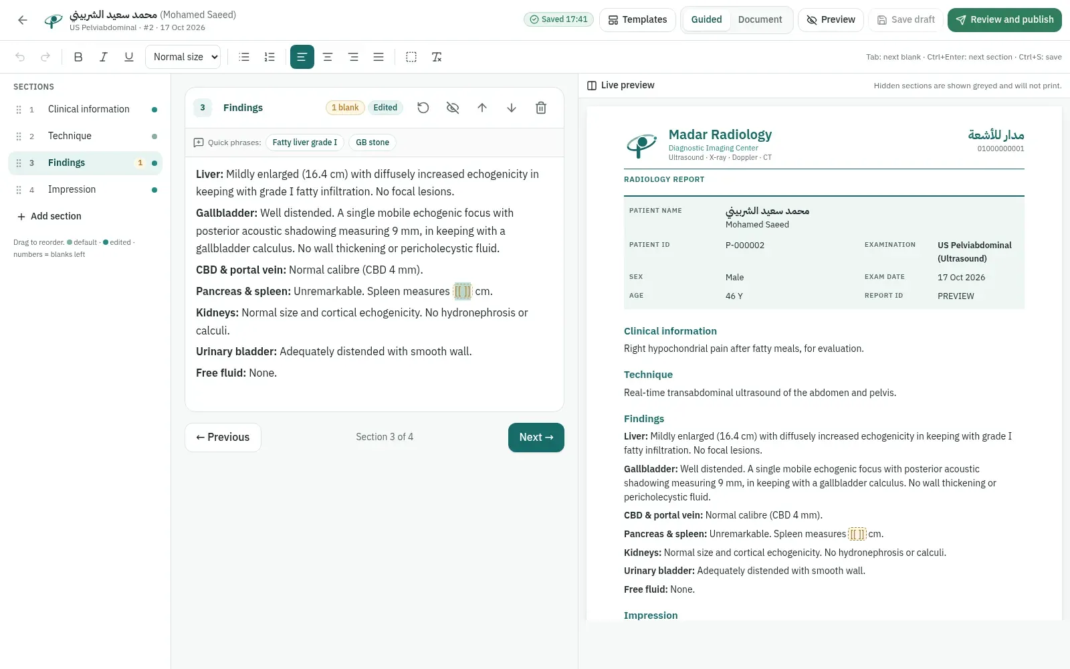Toggle italic formatting
1070x669 pixels.
click(104, 57)
